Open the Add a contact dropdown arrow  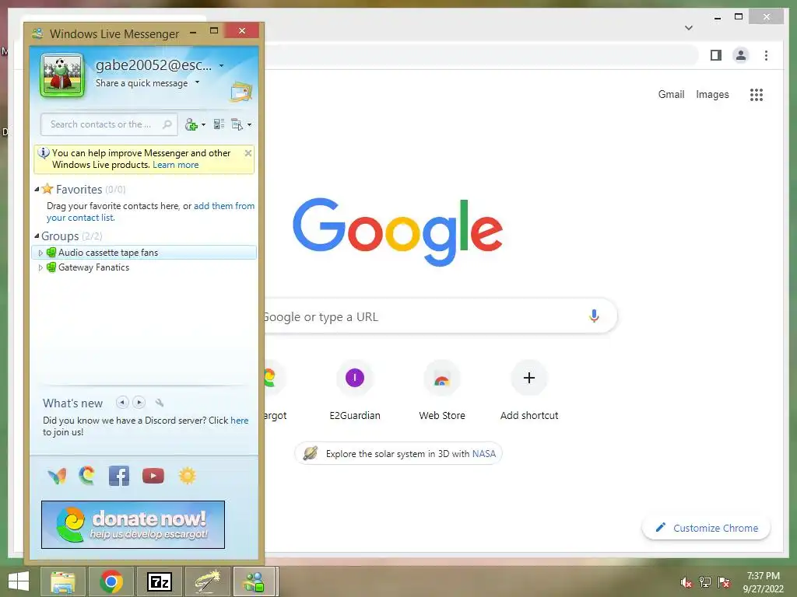click(x=204, y=125)
